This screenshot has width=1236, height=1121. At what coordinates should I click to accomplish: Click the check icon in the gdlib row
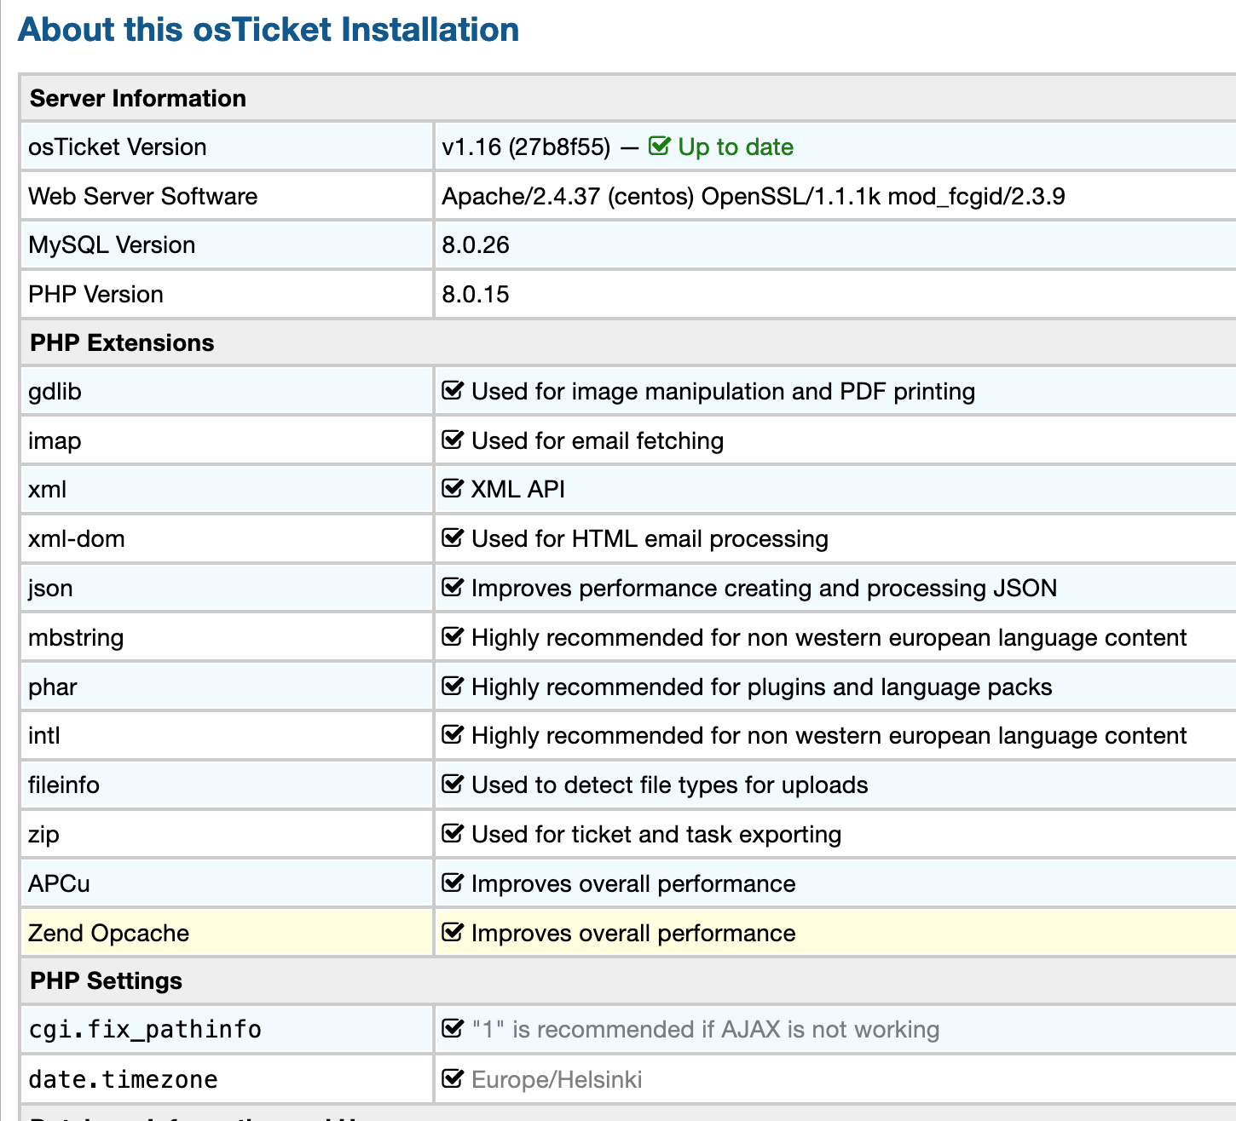(453, 391)
